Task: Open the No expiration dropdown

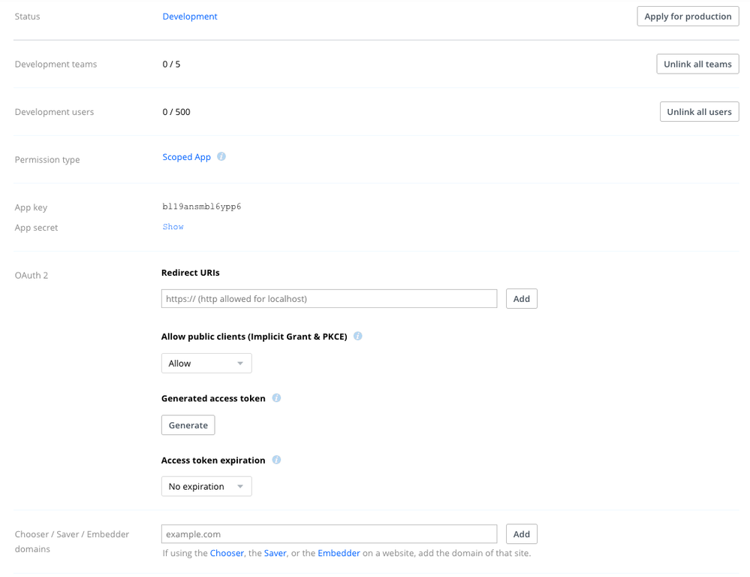Action: click(206, 486)
